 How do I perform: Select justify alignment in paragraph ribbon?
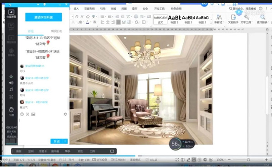118,22
